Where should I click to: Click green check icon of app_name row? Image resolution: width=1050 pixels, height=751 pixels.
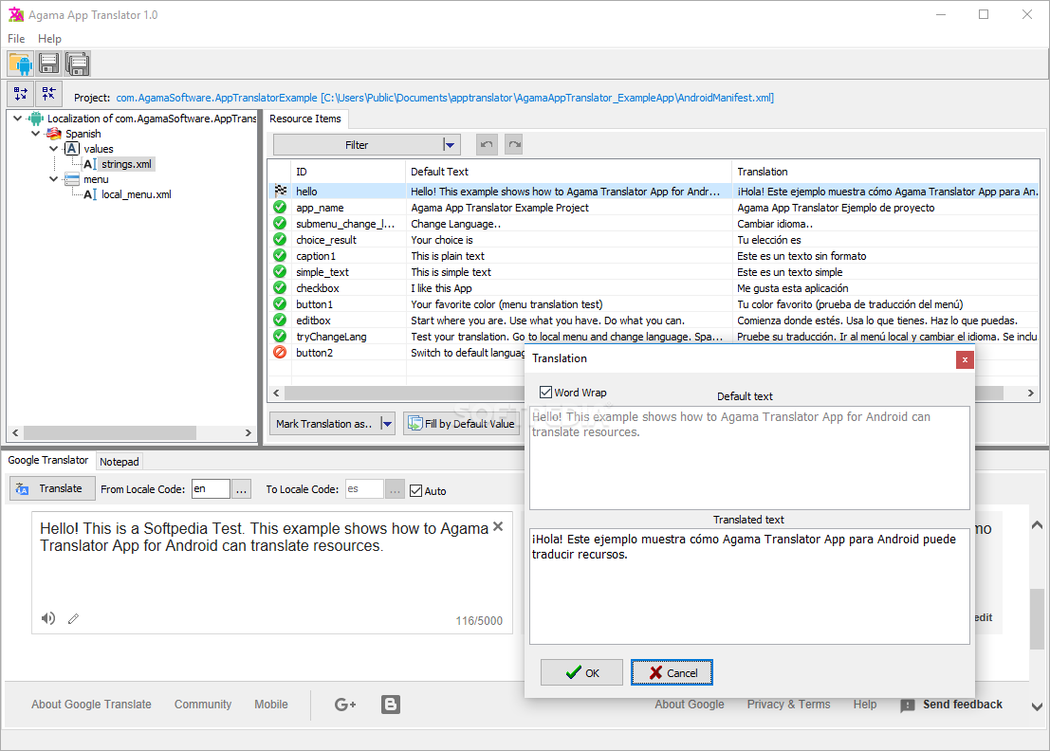click(280, 208)
